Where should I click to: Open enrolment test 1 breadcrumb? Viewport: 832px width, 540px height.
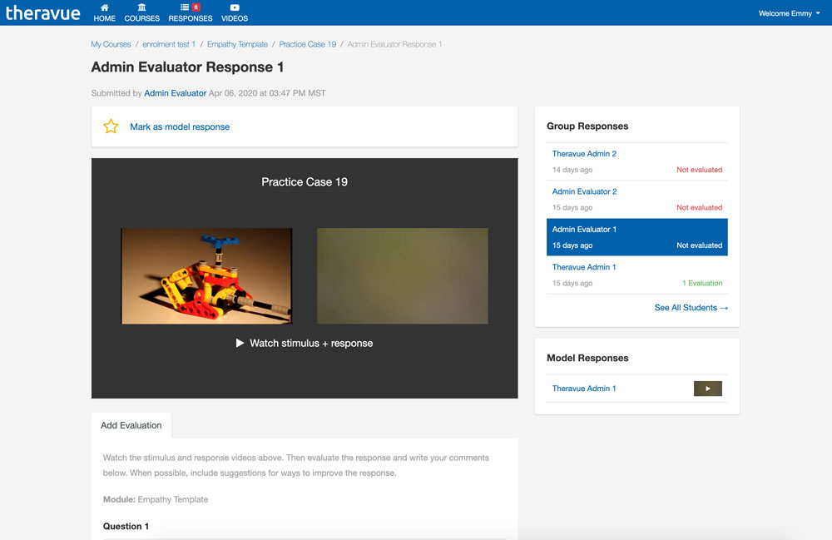pyautogui.click(x=169, y=45)
